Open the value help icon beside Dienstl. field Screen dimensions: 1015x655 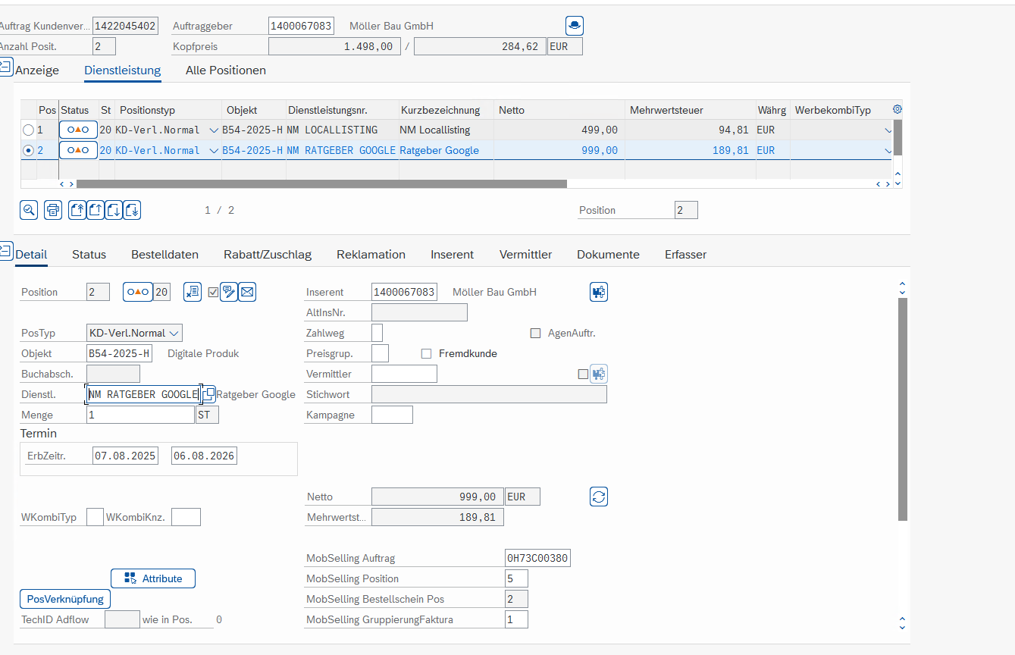point(208,394)
